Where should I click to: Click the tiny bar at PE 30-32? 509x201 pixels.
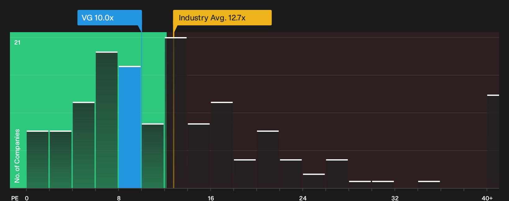click(383, 185)
